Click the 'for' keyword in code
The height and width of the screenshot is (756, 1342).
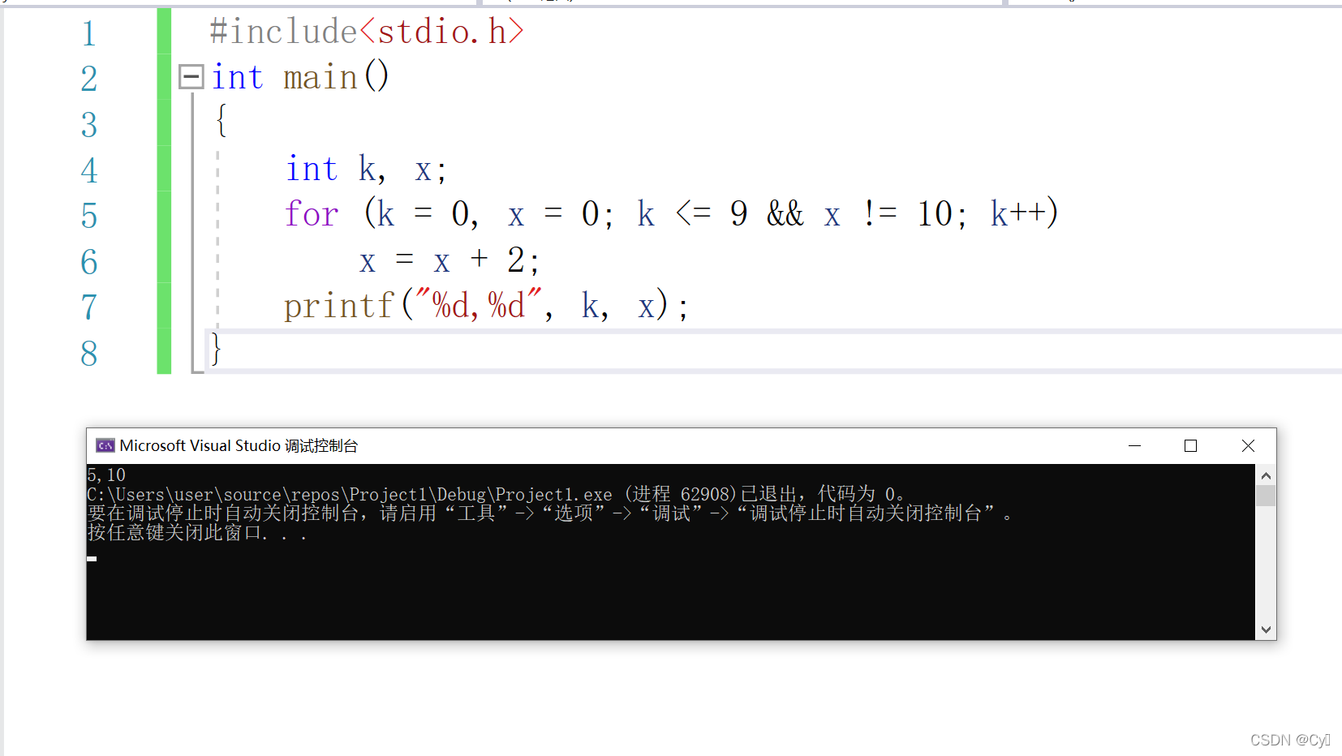(x=312, y=214)
